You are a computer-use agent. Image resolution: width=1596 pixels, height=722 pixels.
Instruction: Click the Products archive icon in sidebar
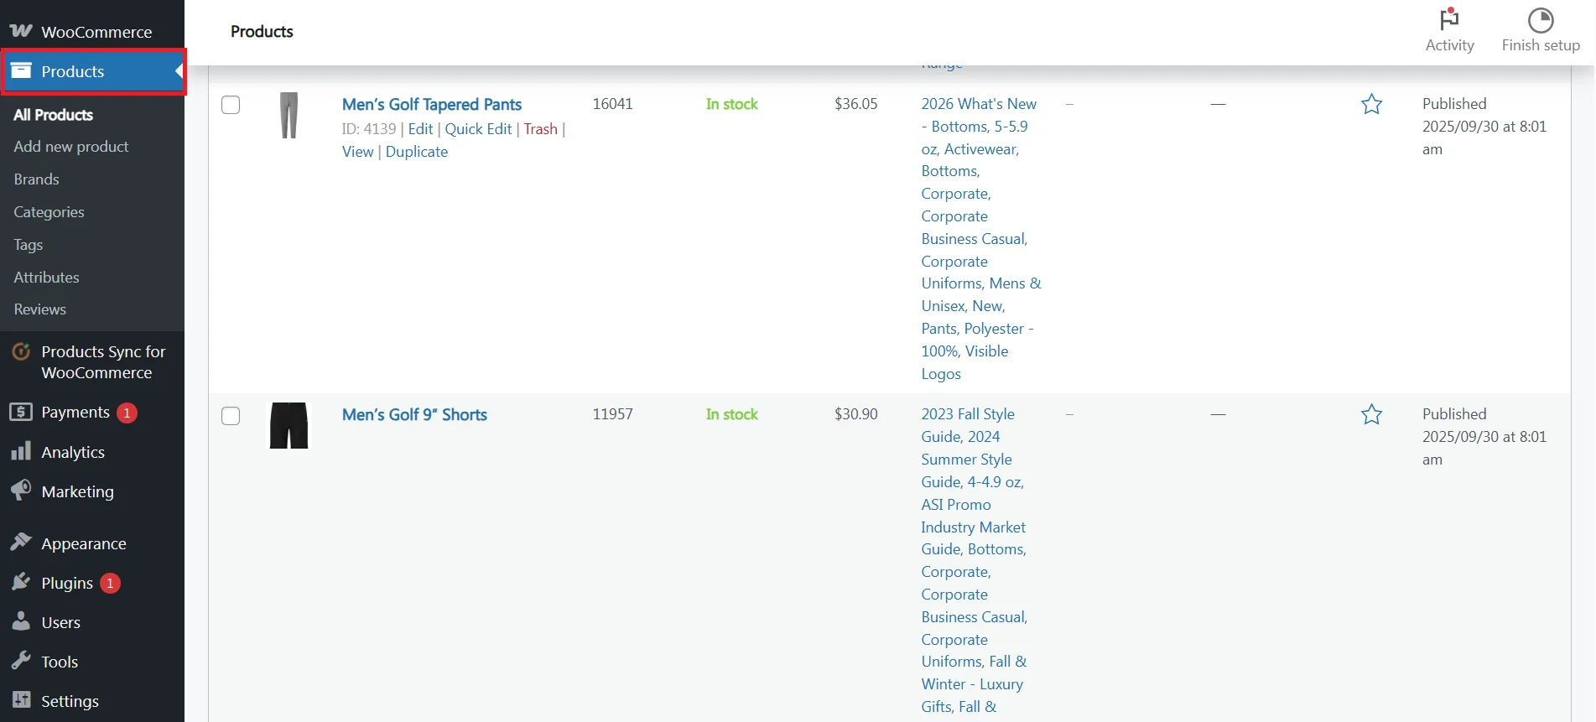[x=21, y=70]
